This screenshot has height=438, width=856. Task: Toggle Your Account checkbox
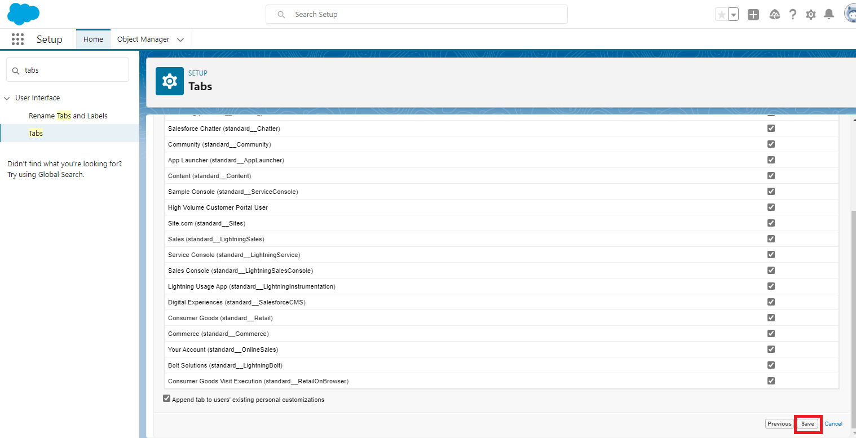(x=771, y=349)
